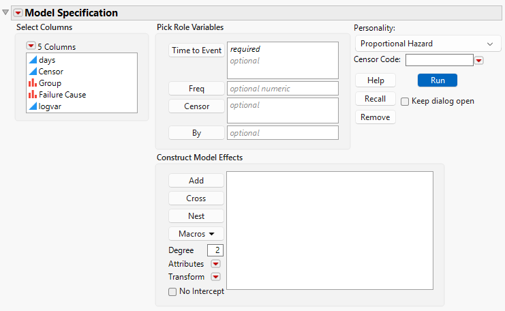Open the Attributes red triangle menu
This screenshot has width=505, height=311.
[x=216, y=264]
